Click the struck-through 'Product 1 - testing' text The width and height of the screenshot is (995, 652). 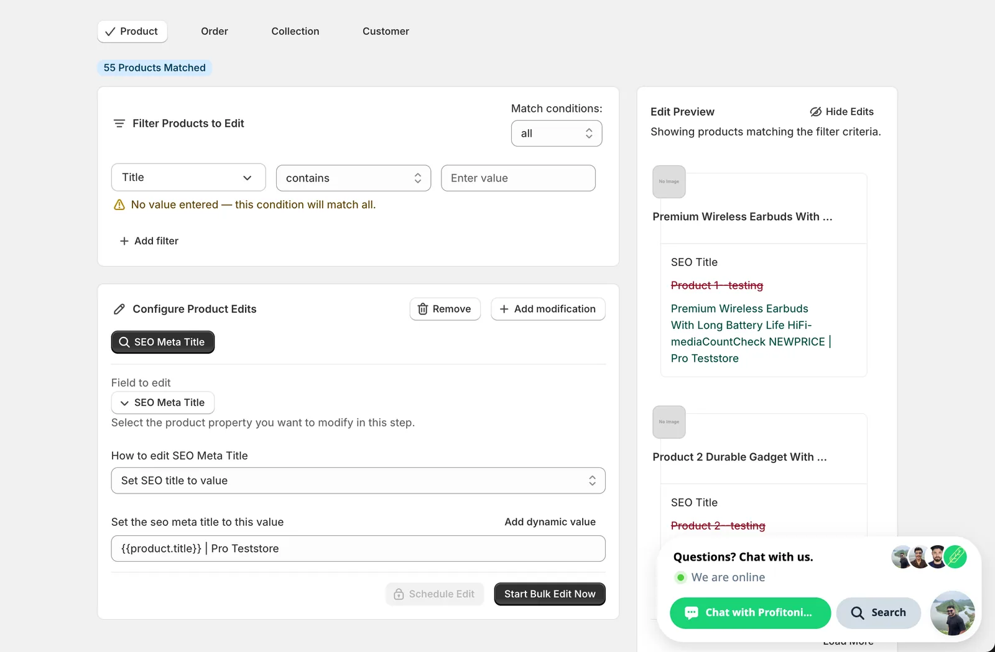tap(717, 285)
